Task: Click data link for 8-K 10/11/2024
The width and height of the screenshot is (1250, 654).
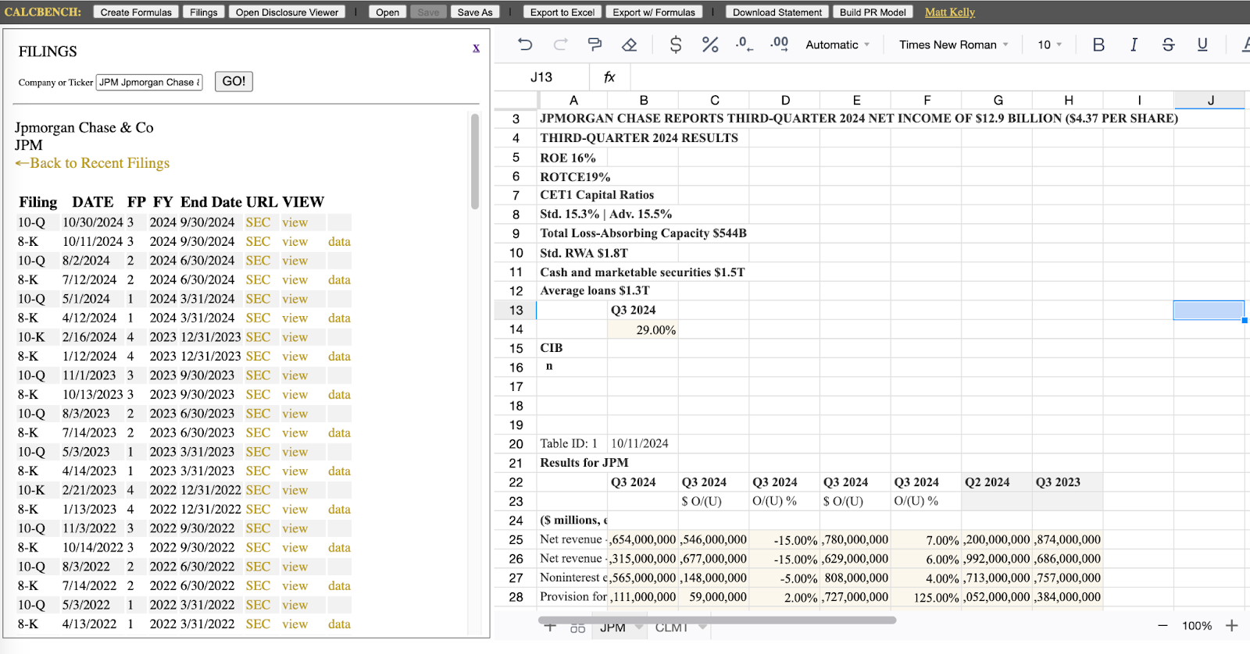Action: [339, 242]
